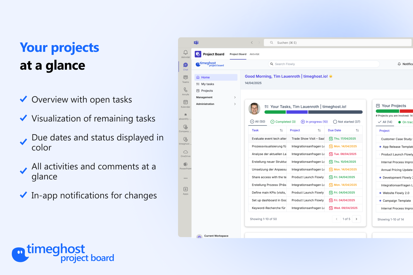Go to next tasks page
The width and height of the screenshot is (413, 275).
tap(356, 219)
